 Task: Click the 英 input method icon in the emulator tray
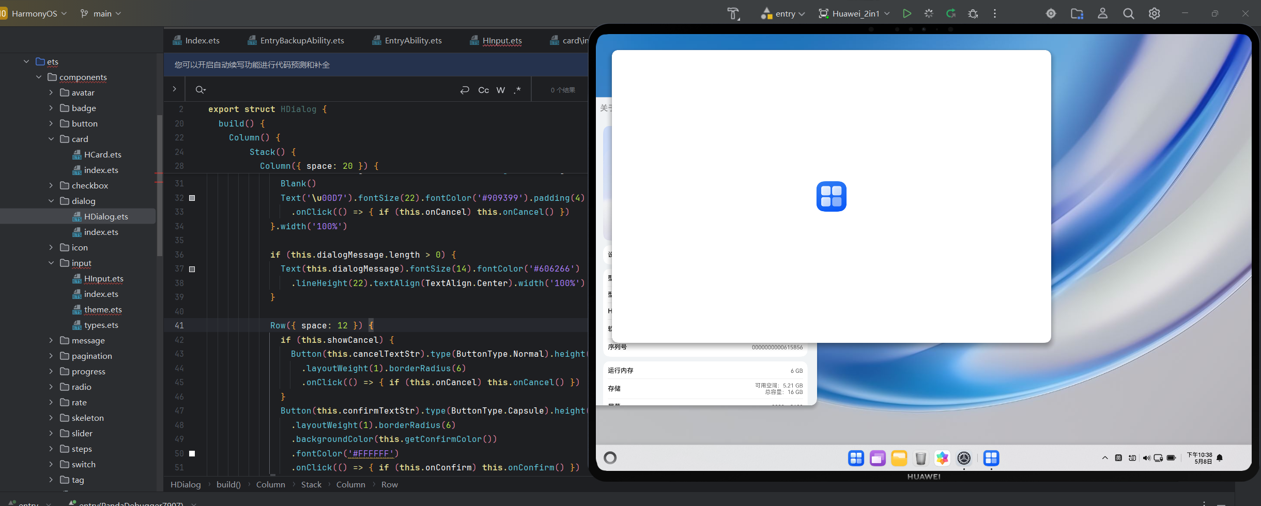click(x=1118, y=458)
